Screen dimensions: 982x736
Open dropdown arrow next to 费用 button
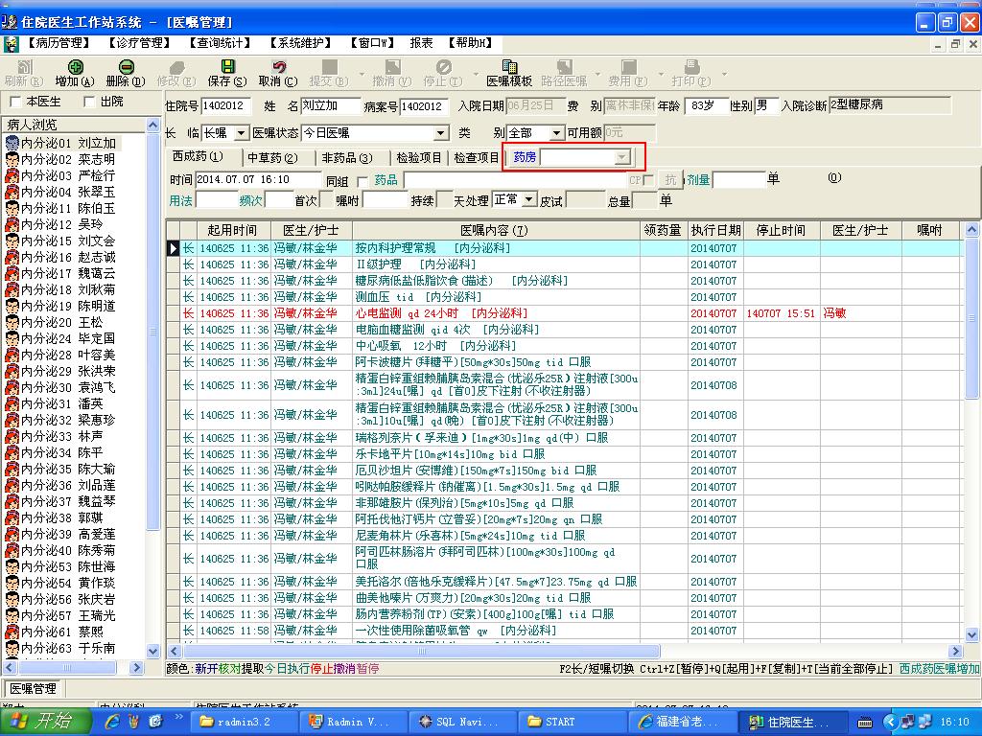pyautogui.click(x=660, y=74)
